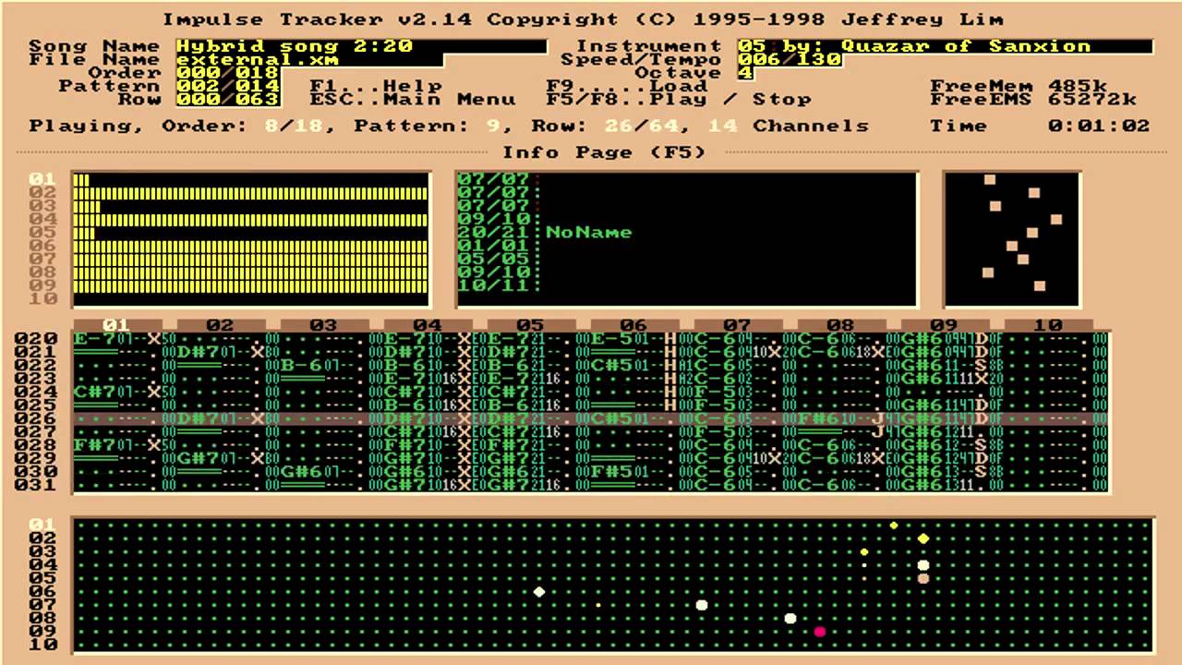Screen dimensions: 1182x665
Task: Select the "10/11" sample row
Action: (499, 285)
